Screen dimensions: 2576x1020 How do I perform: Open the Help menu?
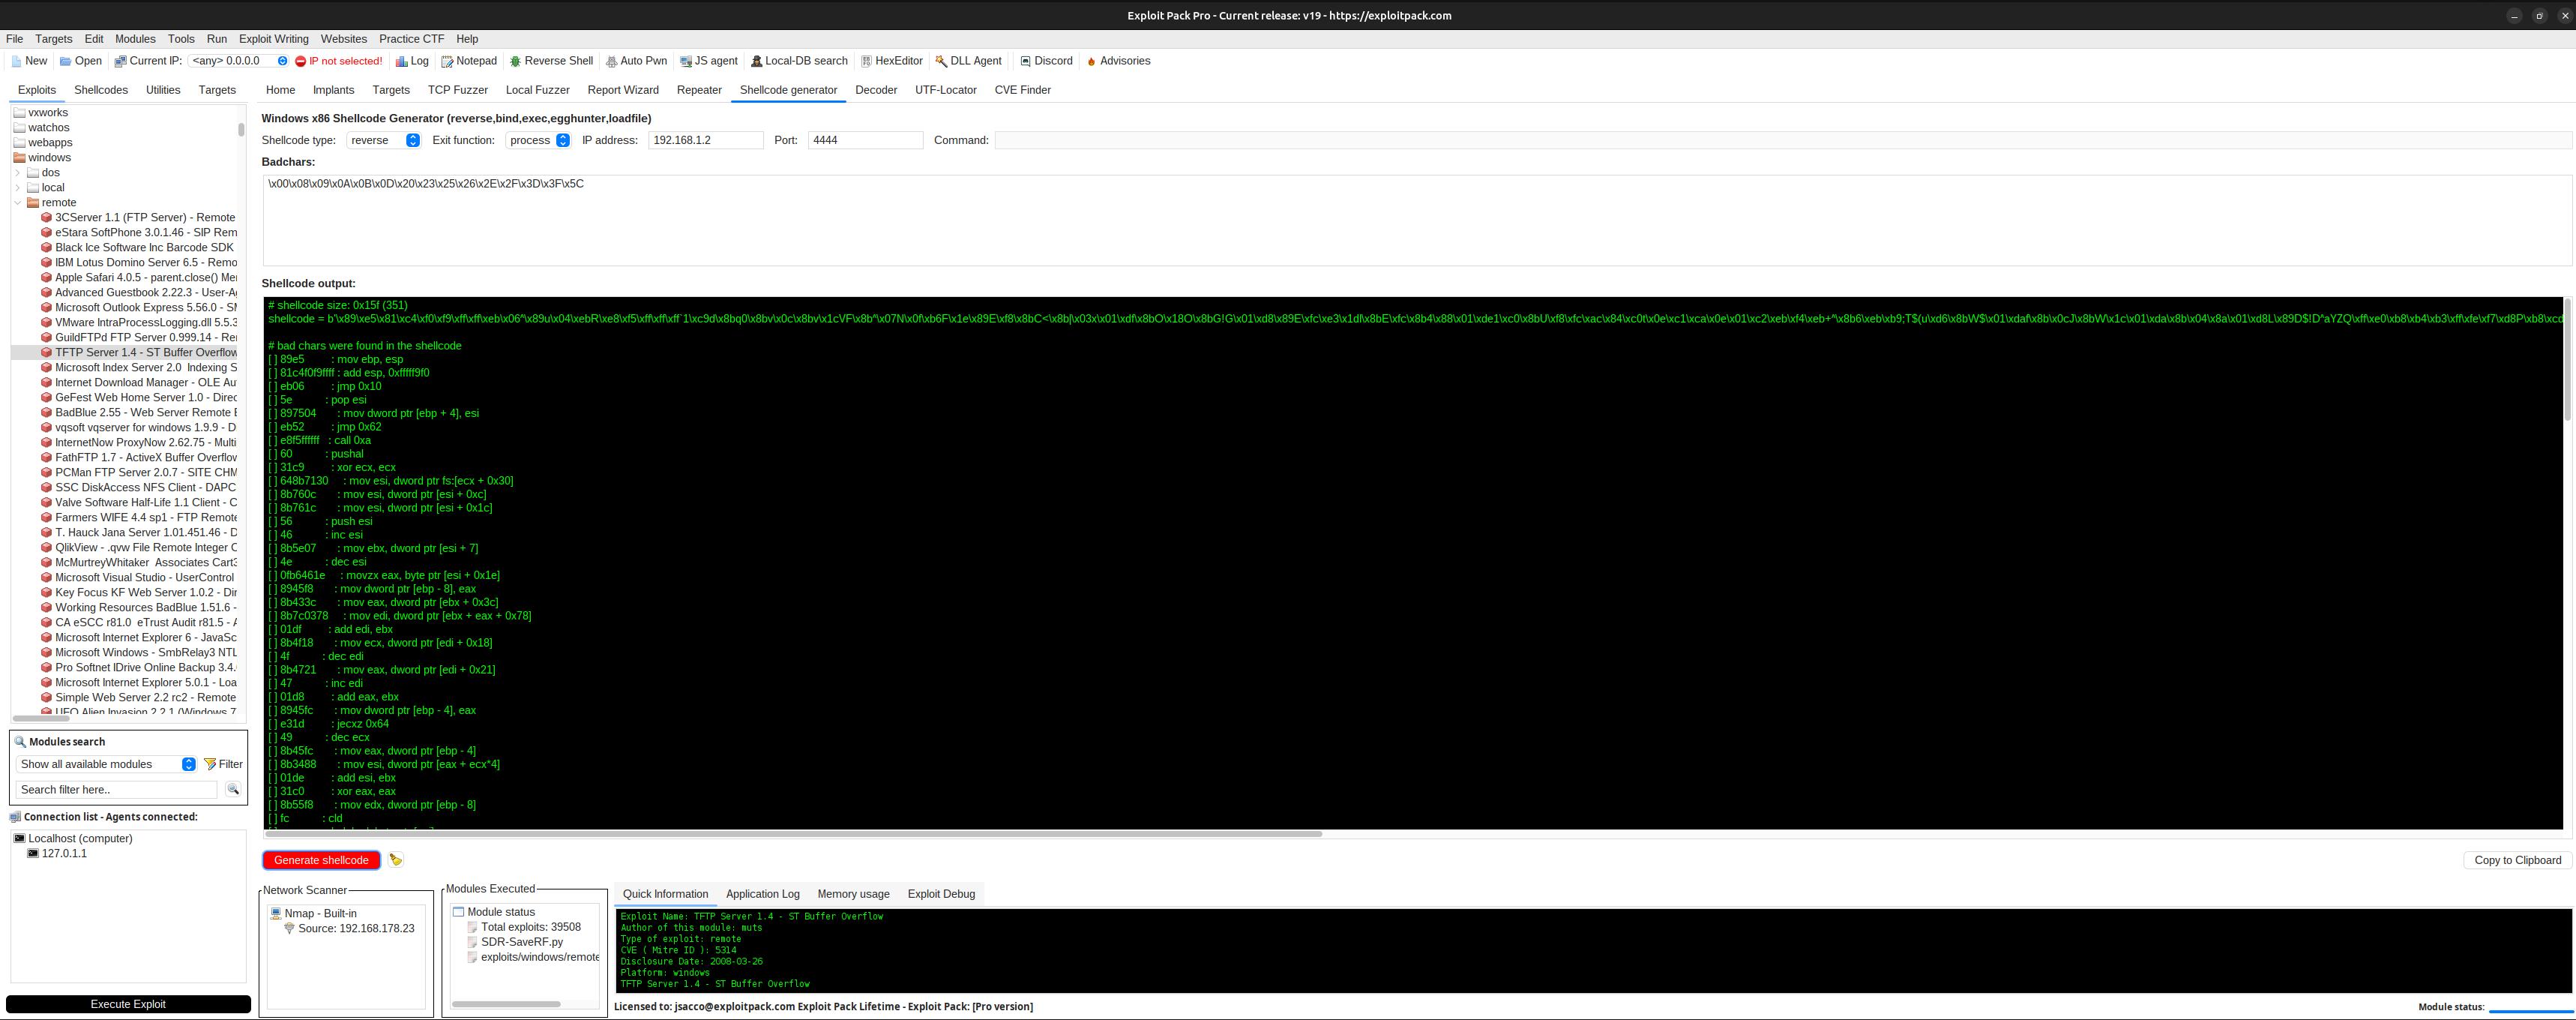pyautogui.click(x=467, y=39)
